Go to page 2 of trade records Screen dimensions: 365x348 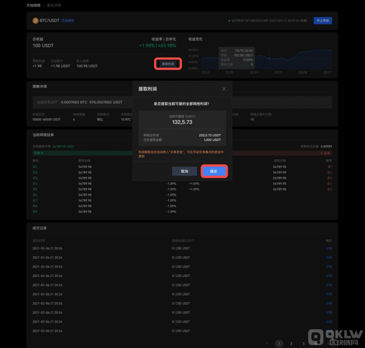291,344
